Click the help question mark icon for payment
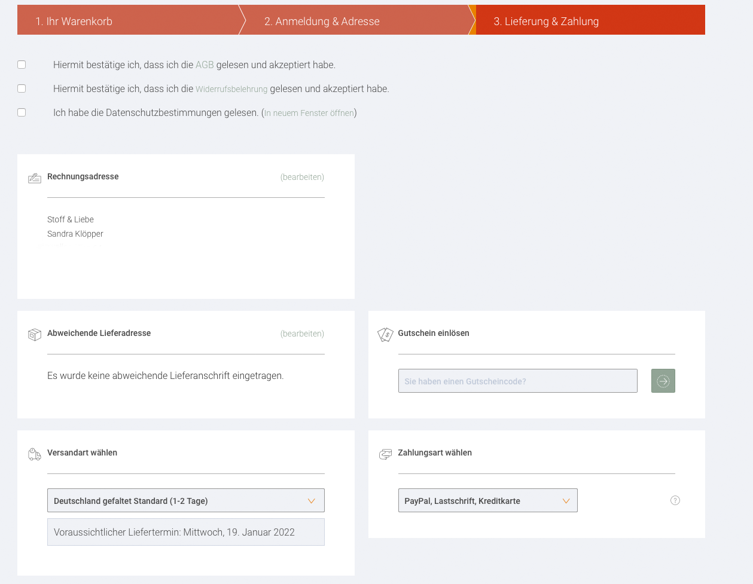The image size is (753, 584). (675, 500)
